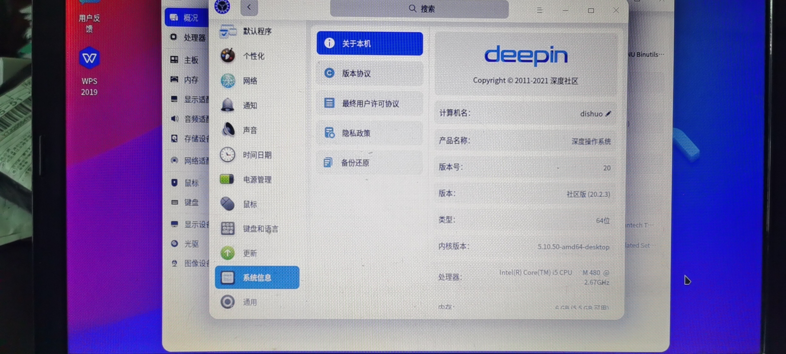Open Backup and Restore (备份还原) page

pos(370,163)
